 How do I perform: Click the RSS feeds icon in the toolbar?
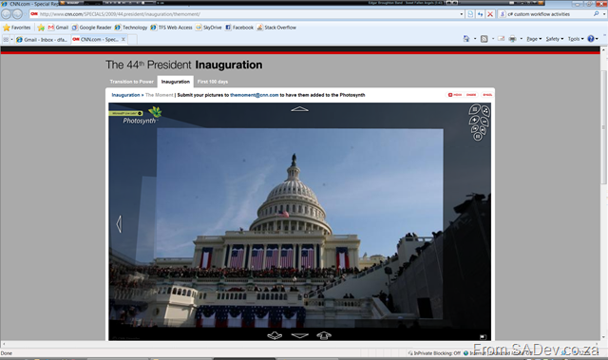pyautogui.click(x=484, y=39)
